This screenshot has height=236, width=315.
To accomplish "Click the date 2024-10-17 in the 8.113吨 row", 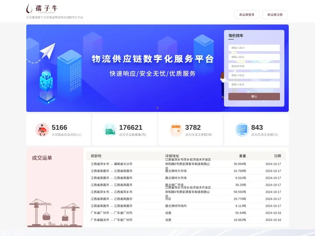I will click(273, 206).
